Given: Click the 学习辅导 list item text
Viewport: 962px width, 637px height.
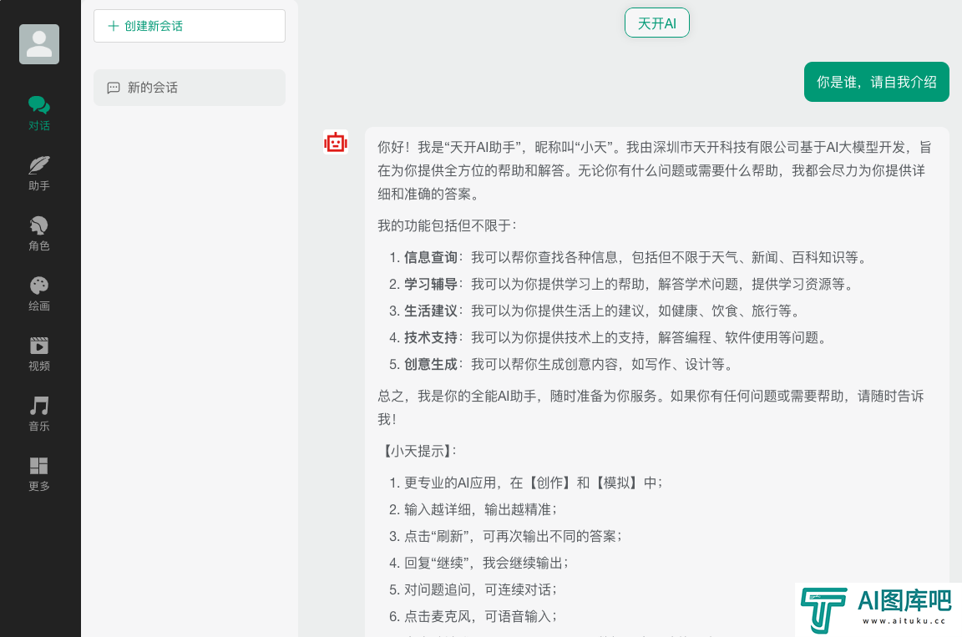Looking at the screenshot, I should (x=629, y=285).
